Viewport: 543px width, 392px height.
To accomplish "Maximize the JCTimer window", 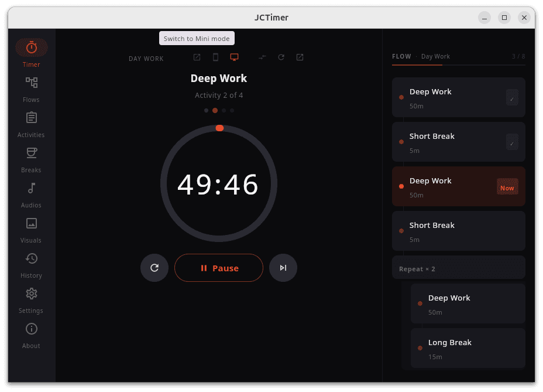I will [504, 18].
